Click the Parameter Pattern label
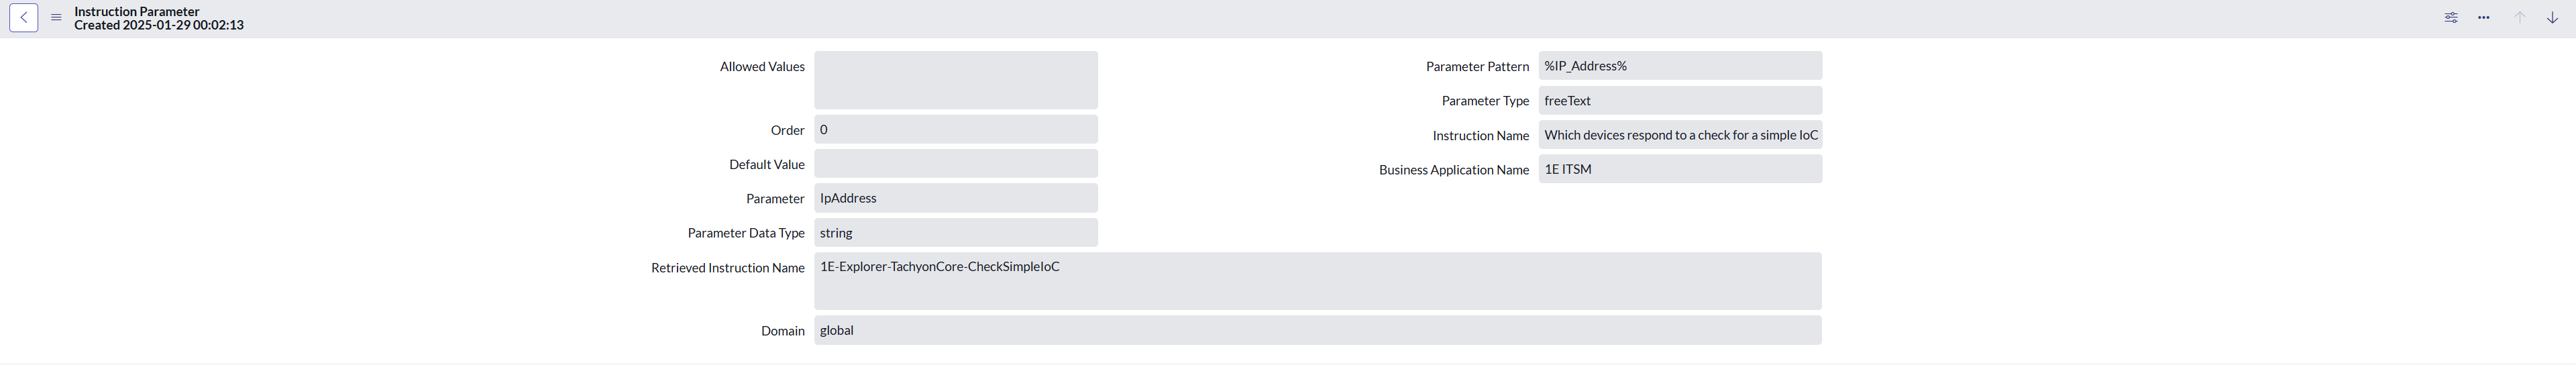This screenshot has height=365, width=2576. pyautogui.click(x=1476, y=67)
